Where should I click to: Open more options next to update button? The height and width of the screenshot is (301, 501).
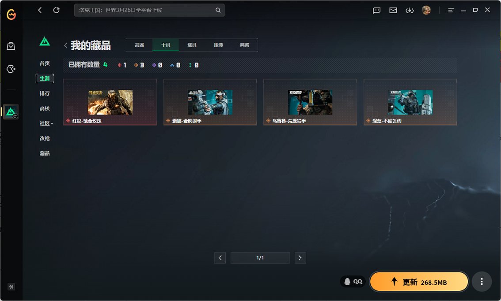[482, 282]
